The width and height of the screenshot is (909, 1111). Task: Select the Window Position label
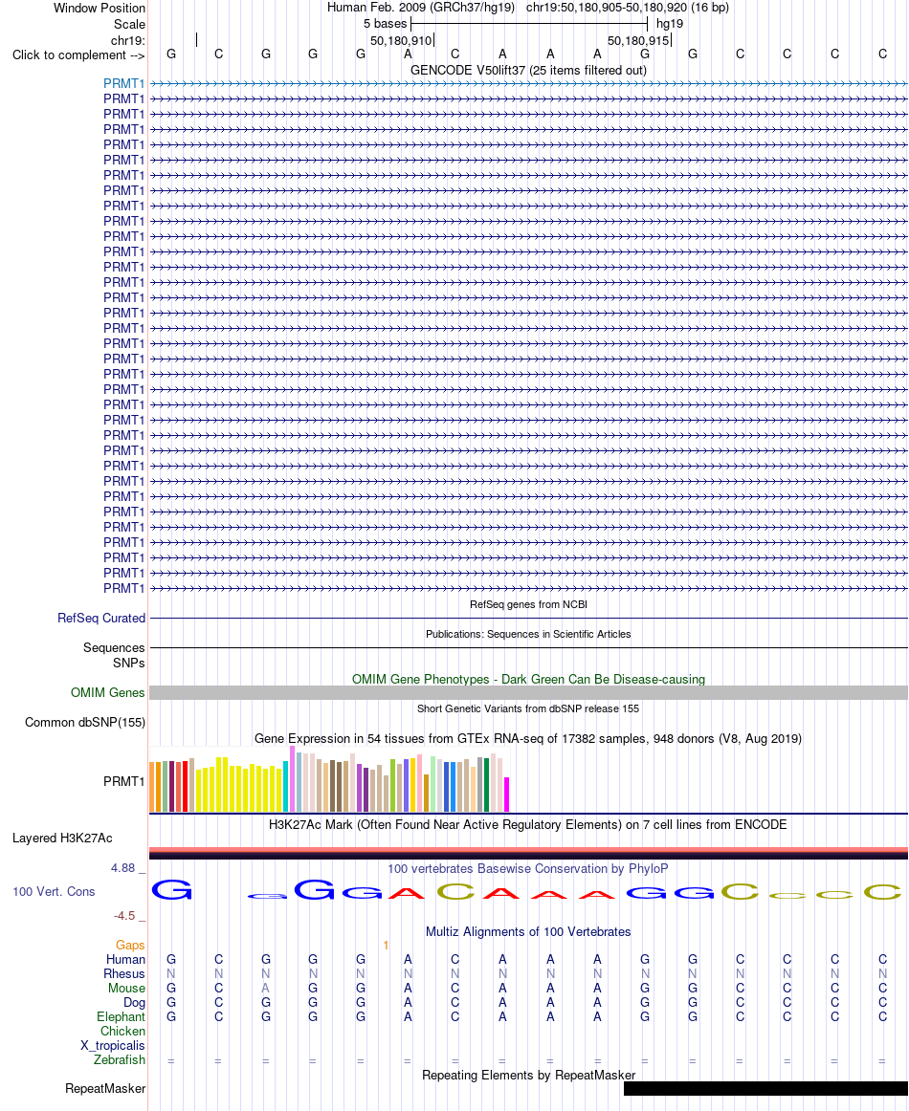[x=100, y=9]
